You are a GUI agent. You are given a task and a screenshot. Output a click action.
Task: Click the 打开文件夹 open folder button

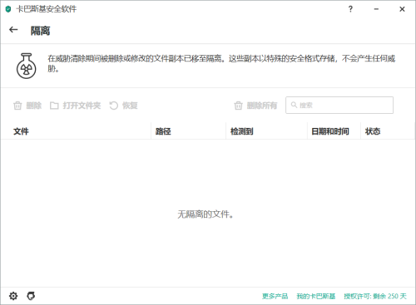(x=75, y=106)
